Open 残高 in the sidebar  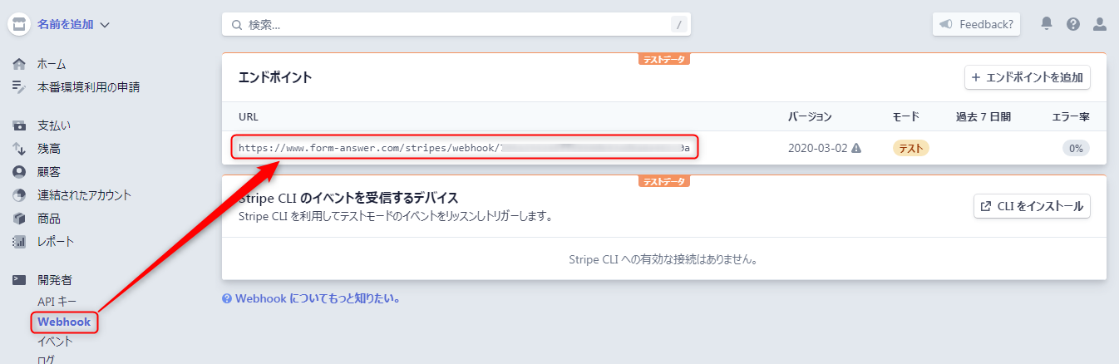coord(48,149)
